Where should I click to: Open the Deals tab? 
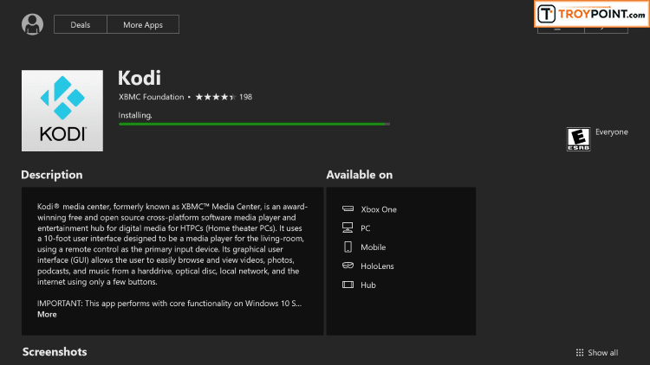click(x=81, y=24)
